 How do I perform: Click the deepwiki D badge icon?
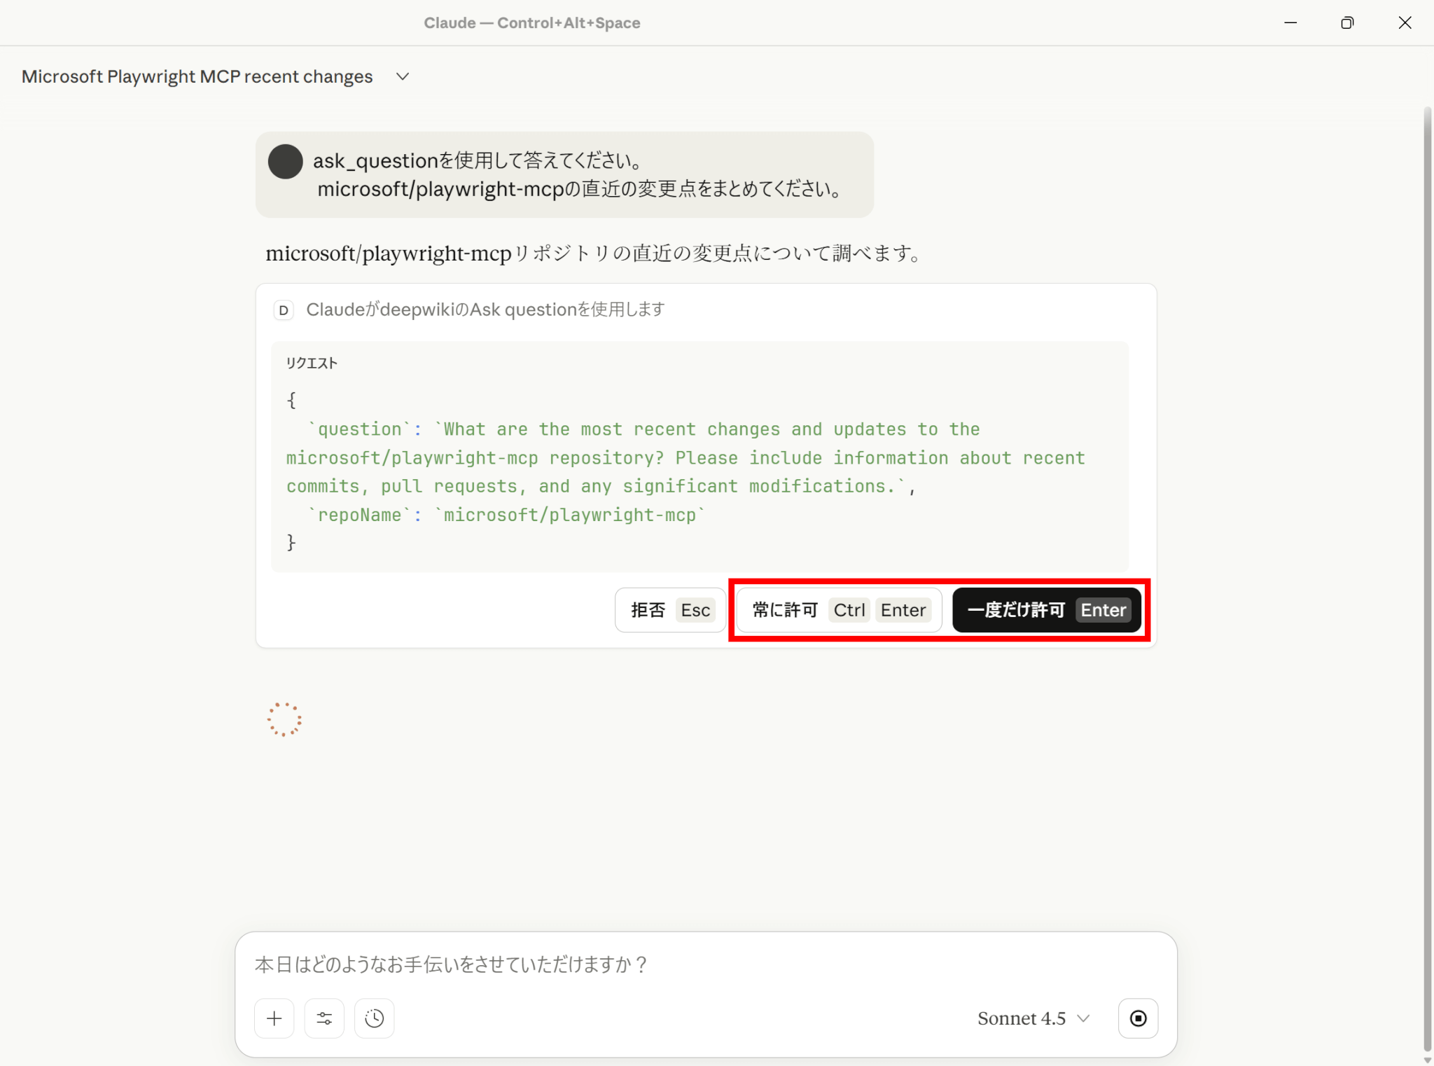coord(284,310)
